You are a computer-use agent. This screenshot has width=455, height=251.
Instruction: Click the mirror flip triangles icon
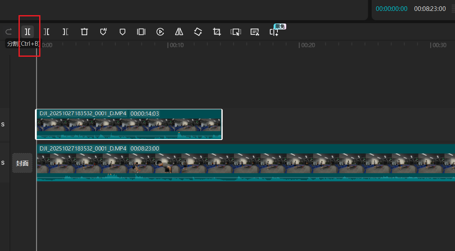(x=179, y=32)
